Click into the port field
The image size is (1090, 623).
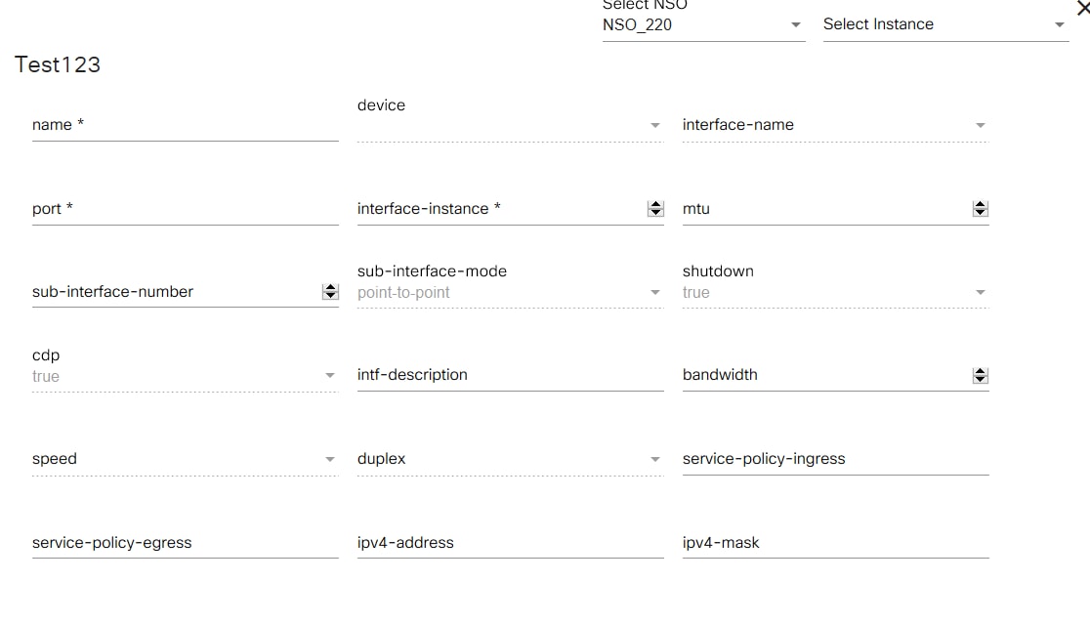pyautogui.click(x=184, y=209)
